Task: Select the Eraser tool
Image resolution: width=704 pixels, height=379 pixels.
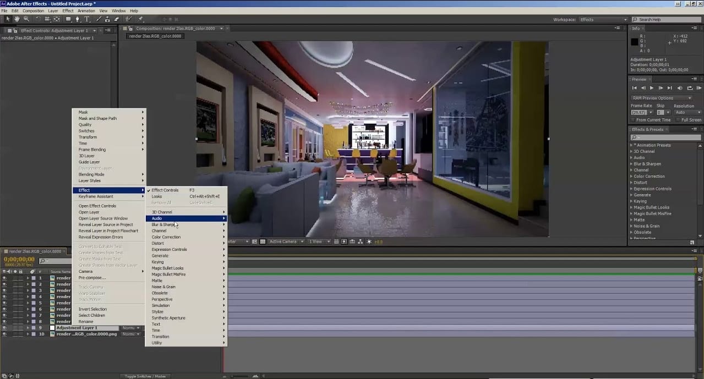Action: click(116, 19)
